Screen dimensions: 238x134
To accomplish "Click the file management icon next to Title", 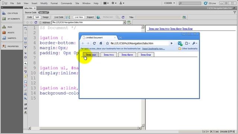I will pyautogui.click(x=184, y=17).
